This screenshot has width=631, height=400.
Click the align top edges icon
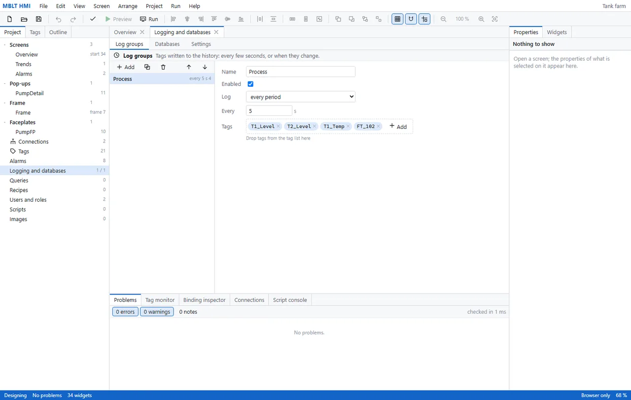pyautogui.click(x=214, y=19)
